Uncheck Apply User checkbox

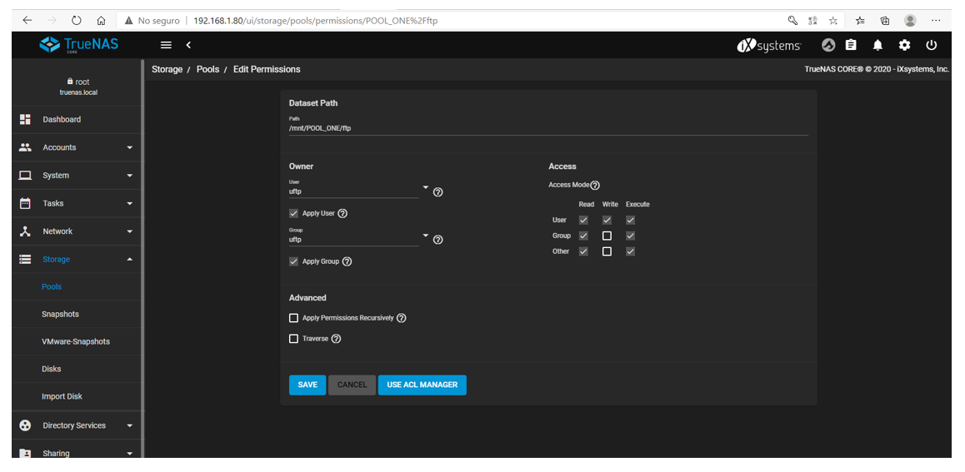click(293, 213)
